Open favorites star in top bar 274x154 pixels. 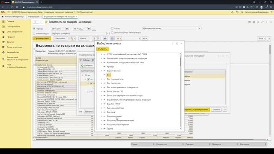(242, 12)
